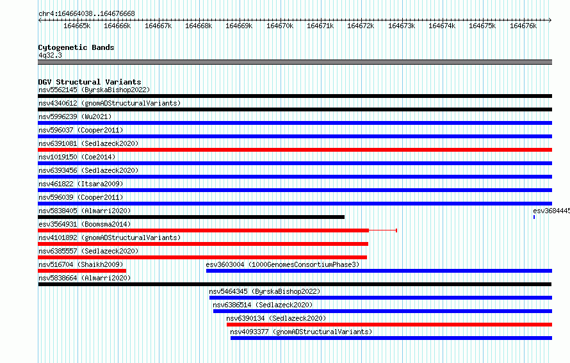Screen dimensions: 570x363
Task: Click the 4q32.3 band label
Action: (x=50, y=55)
